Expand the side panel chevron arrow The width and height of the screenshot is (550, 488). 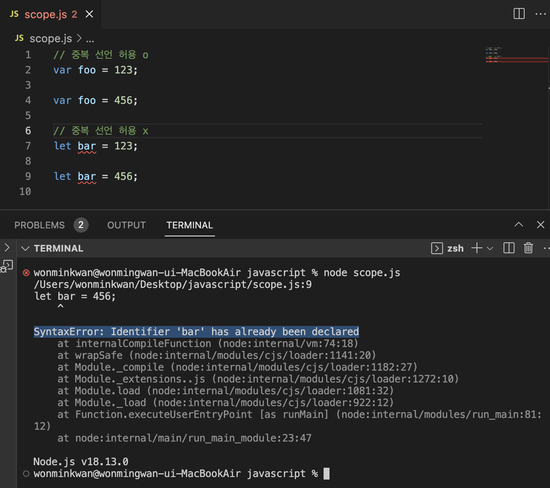tap(7, 247)
